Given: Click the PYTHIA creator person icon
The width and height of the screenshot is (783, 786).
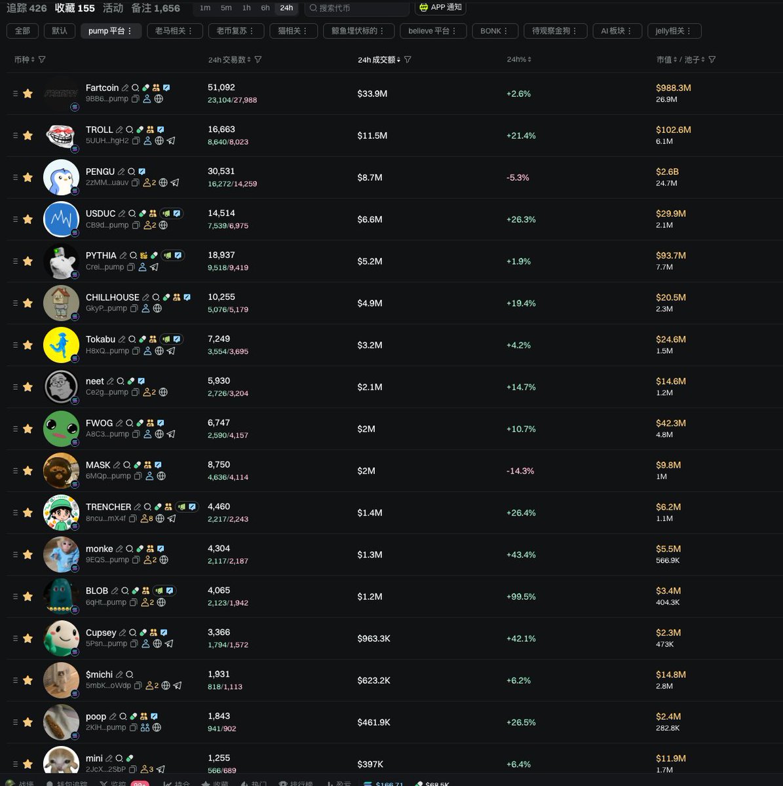Looking at the screenshot, I should coord(142,267).
